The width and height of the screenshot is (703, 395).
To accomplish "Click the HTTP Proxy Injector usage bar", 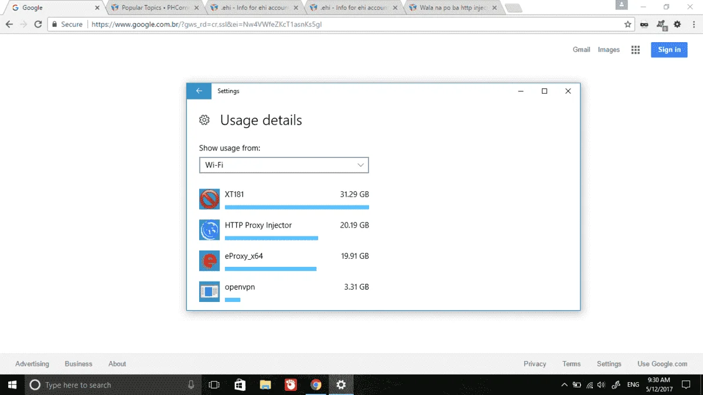I will (271, 238).
